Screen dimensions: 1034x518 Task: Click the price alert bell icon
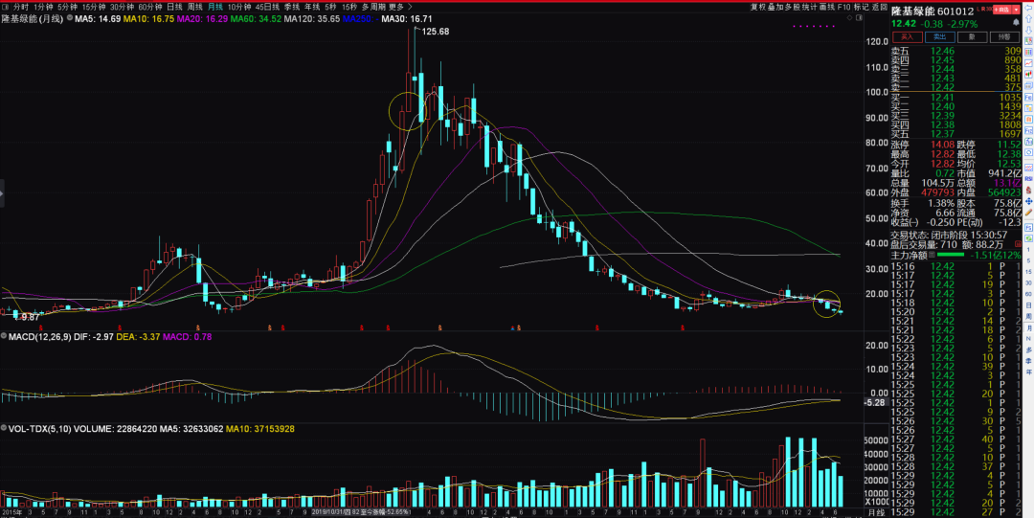[1016, 22]
